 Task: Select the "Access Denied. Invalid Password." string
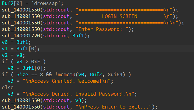pyautogui.click(x=78, y=94)
